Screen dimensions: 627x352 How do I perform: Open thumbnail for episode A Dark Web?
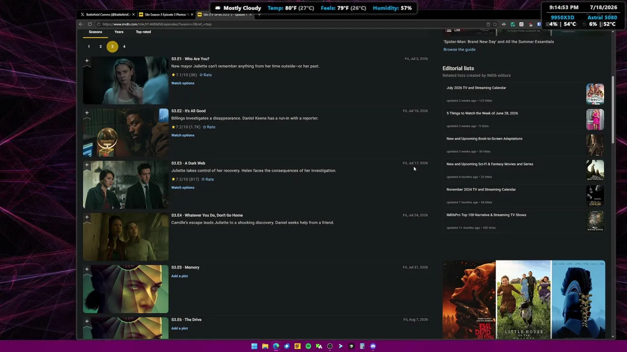(125, 185)
